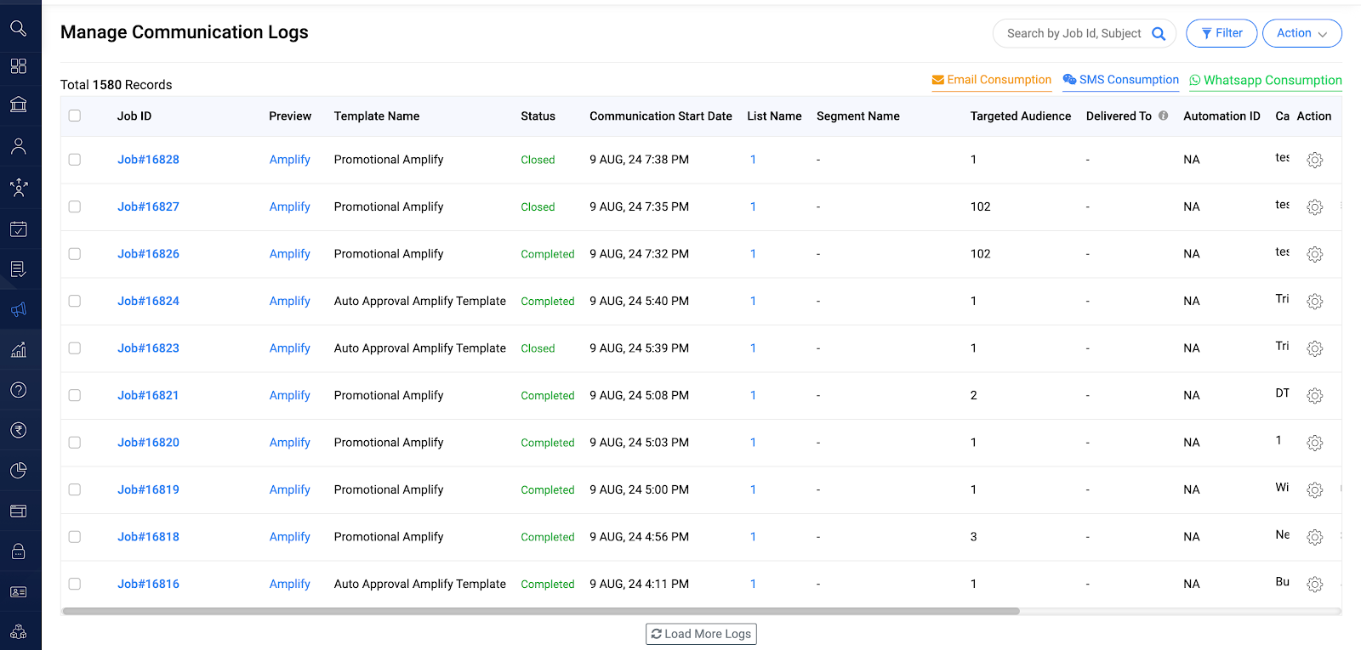Open the help question mark icon
Image resolution: width=1361 pixels, height=650 pixels.
pyautogui.click(x=19, y=390)
